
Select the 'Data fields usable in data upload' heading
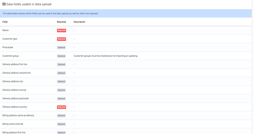pyautogui.click(x=29, y=4)
